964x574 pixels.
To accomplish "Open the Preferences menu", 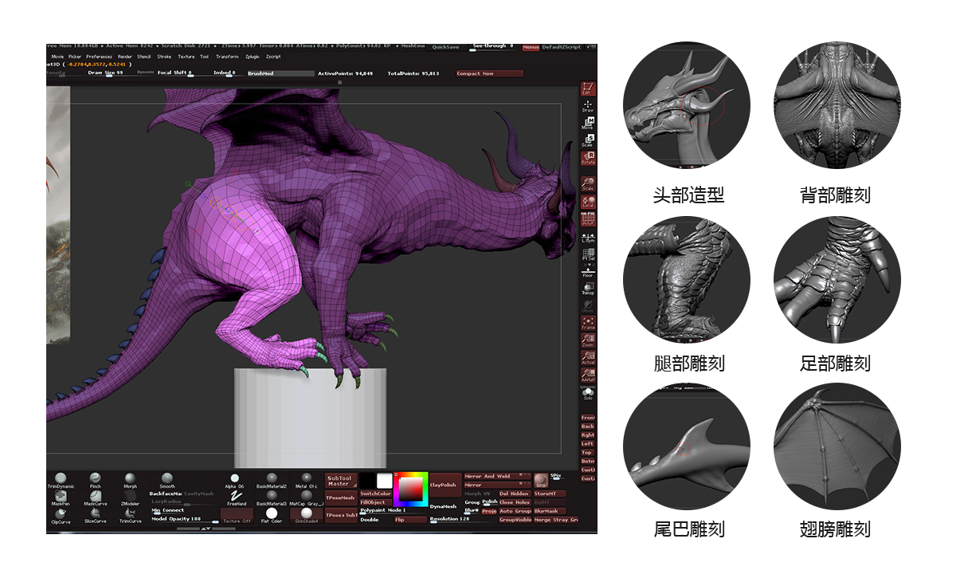I will pyautogui.click(x=100, y=57).
